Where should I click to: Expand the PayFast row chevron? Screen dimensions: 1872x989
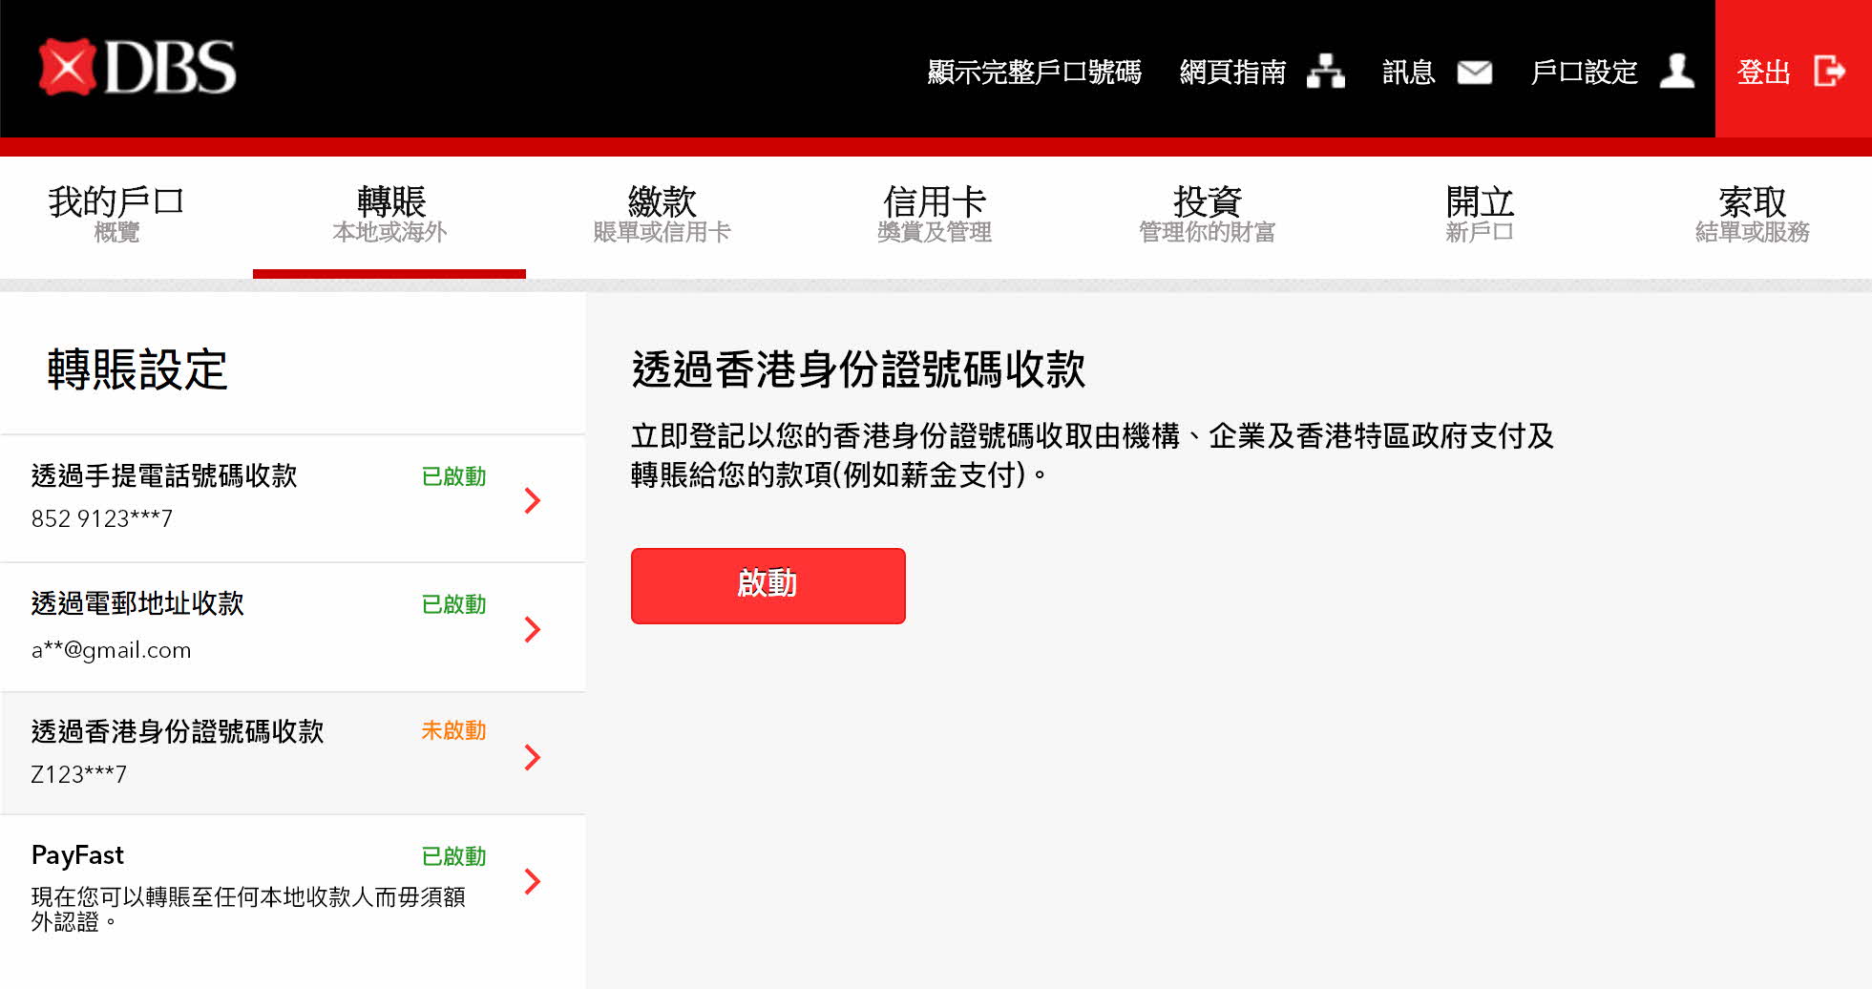point(533,881)
